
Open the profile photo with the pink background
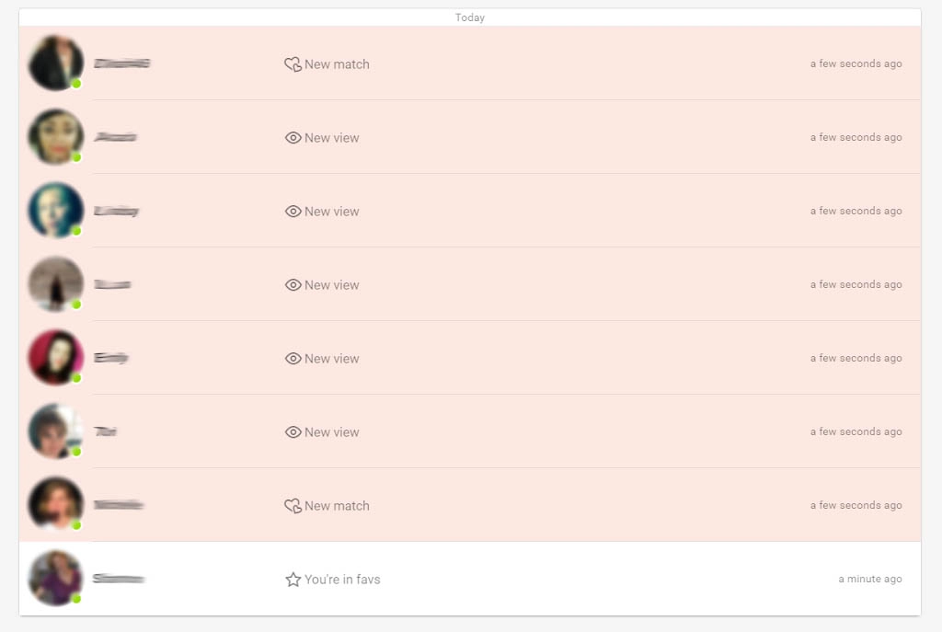[x=55, y=357]
